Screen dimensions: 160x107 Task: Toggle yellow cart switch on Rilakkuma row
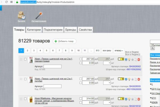pyautogui.click(x=121, y=99)
